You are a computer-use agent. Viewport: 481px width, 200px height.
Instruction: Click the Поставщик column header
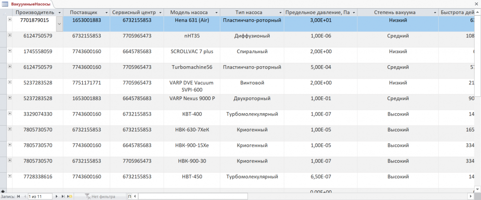[x=84, y=12]
